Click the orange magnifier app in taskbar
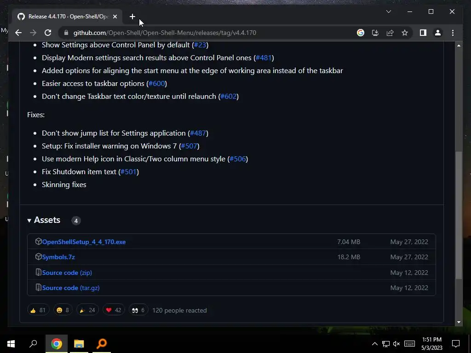Screen dimensions: 471x353 (x=102, y=344)
